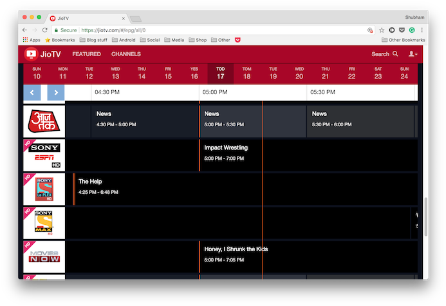The height and width of the screenshot is (306, 446).
Task: Select the Sony Max HD channel logo
Action: [44, 223]
